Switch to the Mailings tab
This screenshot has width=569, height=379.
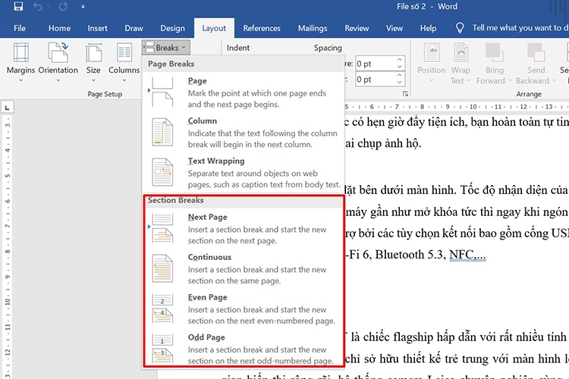click(313, 28)
